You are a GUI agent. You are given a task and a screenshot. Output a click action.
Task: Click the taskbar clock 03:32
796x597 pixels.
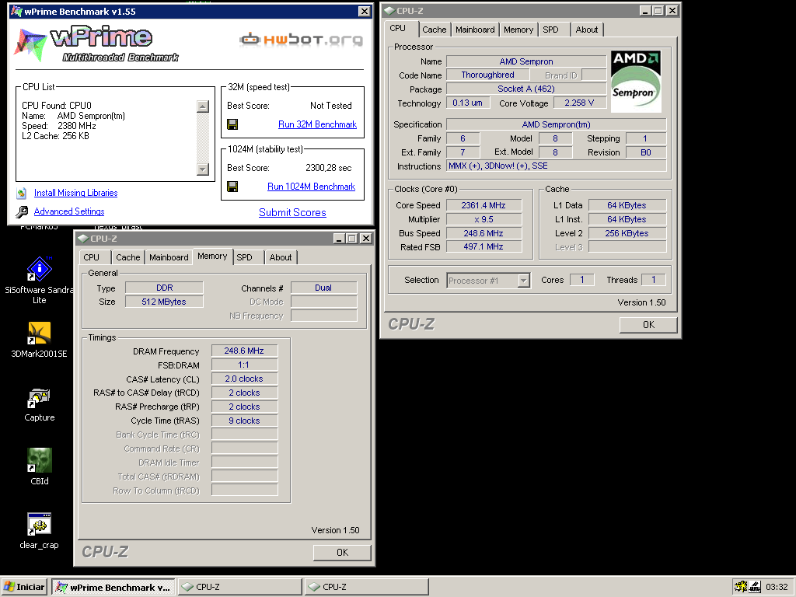(777, 587)
